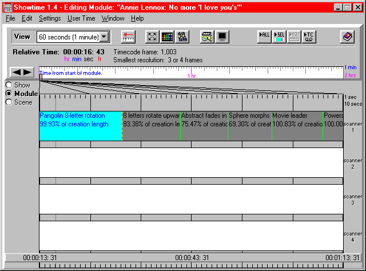Open the Settings menu
This screenshot has width=366, height=271.
click(50, 18)
